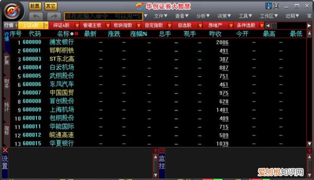Click the red icon above 监控 label
This screenshot has height=180, width=314.
point(162,150)
